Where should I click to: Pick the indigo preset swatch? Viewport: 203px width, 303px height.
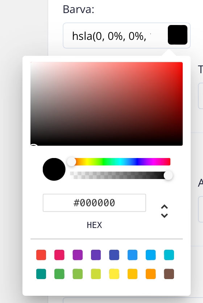(114, 255)
